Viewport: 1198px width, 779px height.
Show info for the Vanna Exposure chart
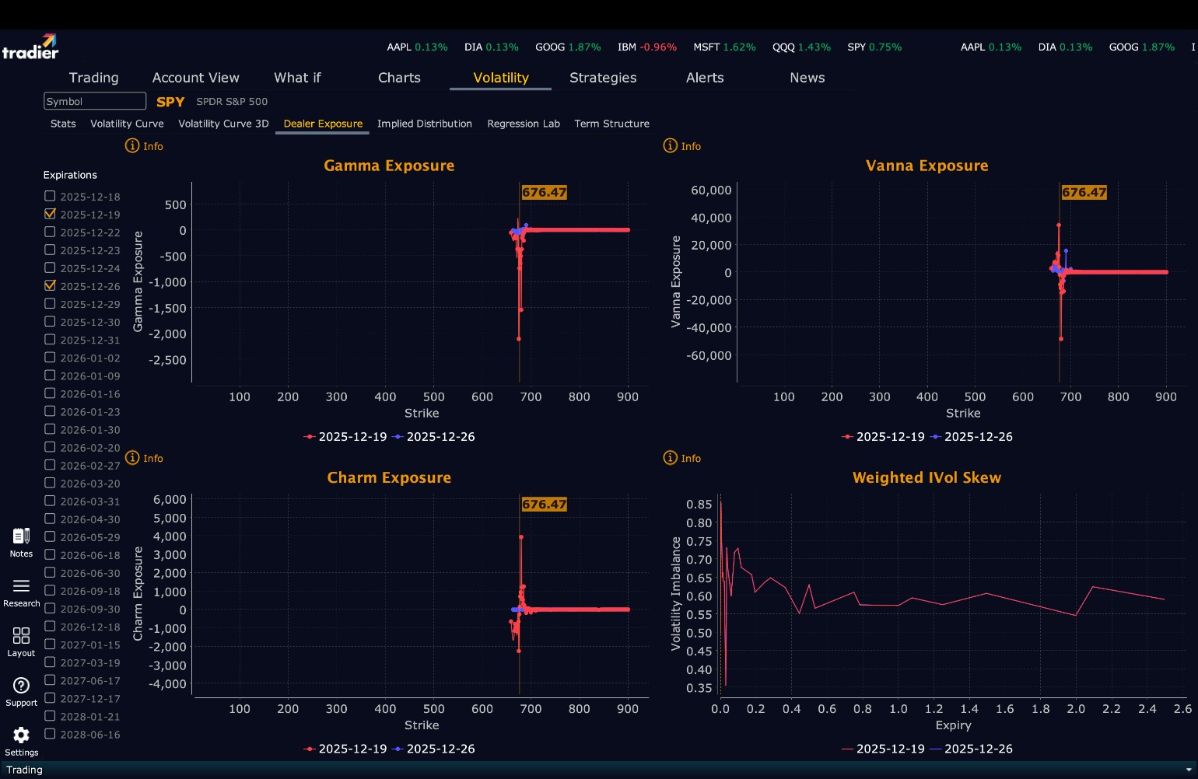click(x=681, y=146)
